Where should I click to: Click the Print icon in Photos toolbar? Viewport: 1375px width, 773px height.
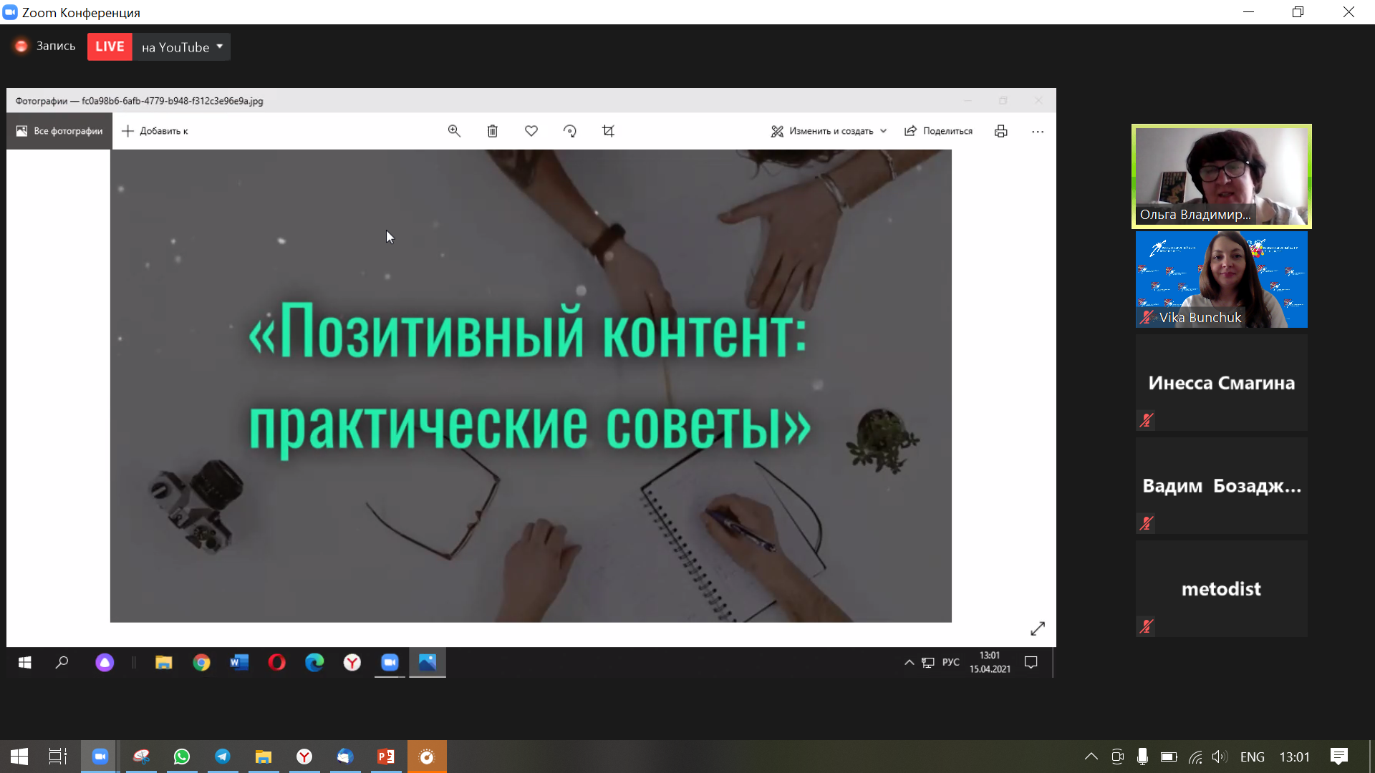[x=1000, y=131]
